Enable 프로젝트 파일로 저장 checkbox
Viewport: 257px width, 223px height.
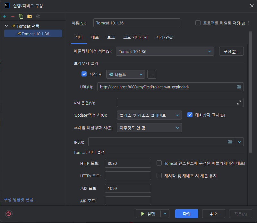click(x=198, y=23)
